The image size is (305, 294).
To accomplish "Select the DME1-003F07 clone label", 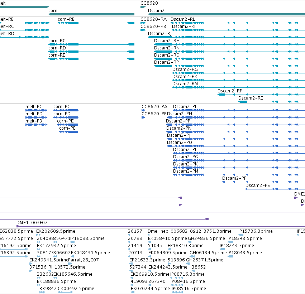I will point(32,223).
